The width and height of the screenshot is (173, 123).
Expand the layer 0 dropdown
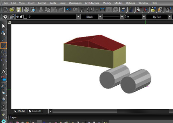[78, 17]
